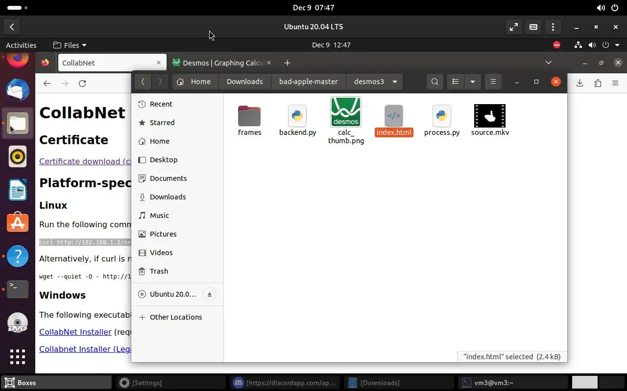Show Applications grid in dock
627x391 pixels.
click(x=18, y=356)
